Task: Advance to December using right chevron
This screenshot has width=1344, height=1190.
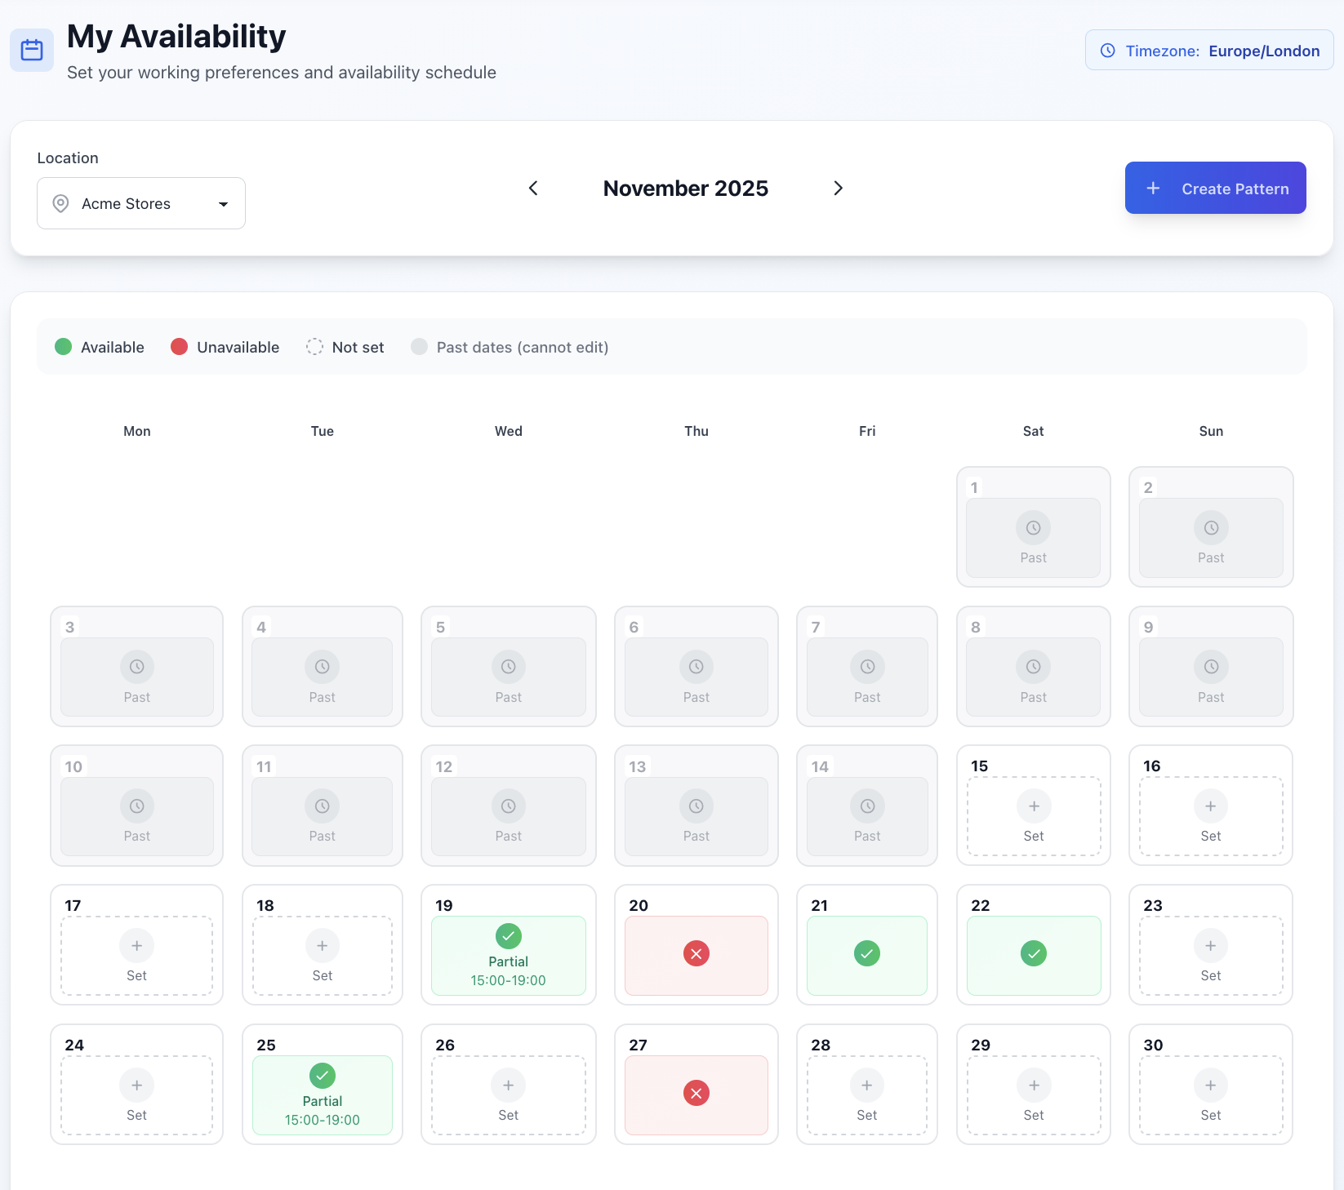Action: (x=838, y=188)
